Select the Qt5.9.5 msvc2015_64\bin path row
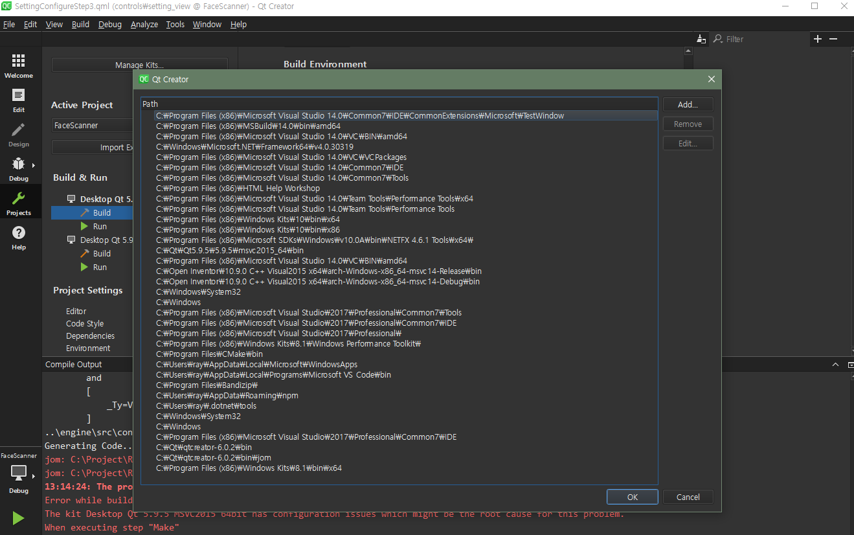This screenshot has width=854, height=535. pos(399,250)
